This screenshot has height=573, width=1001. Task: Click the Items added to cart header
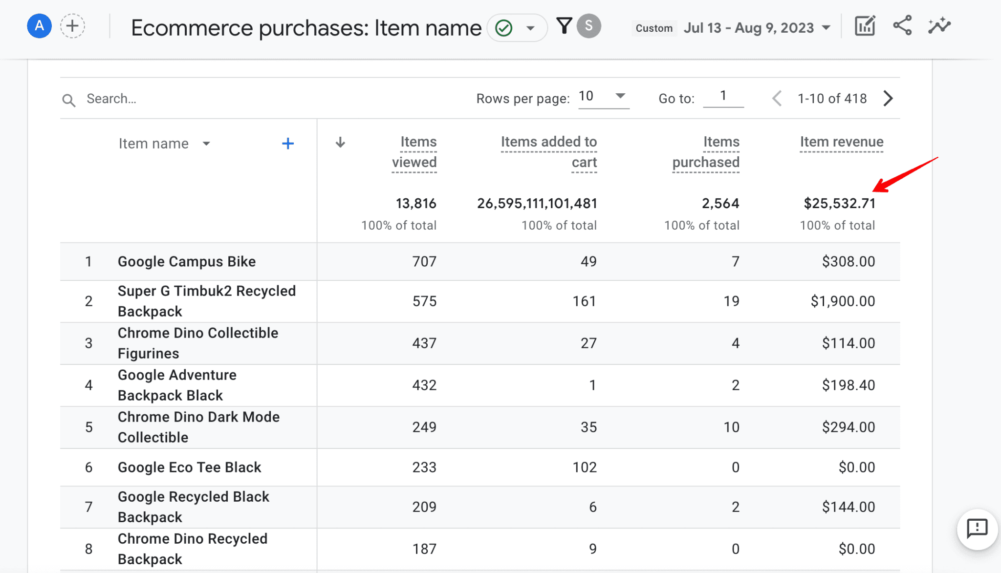coord(548,151)
